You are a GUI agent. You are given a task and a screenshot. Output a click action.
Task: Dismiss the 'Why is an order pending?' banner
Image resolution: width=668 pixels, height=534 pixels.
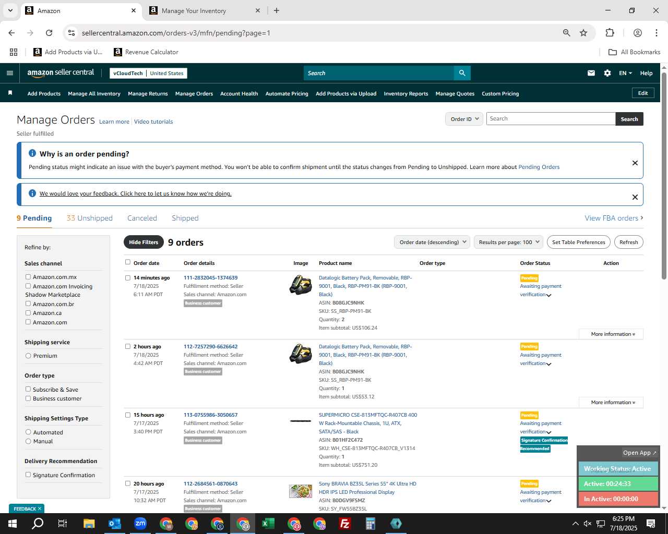(x=635, y=163)
